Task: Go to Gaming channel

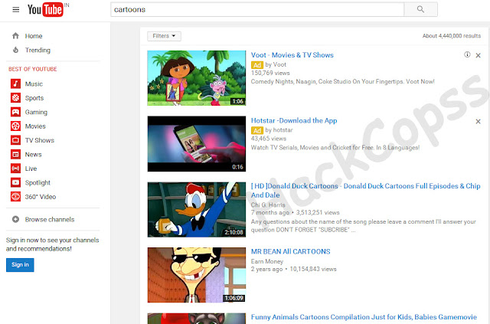Action: (36, 112)
